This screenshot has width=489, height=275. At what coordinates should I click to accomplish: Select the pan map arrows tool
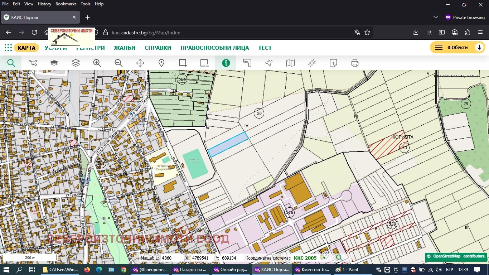click(x=140, y=63)
